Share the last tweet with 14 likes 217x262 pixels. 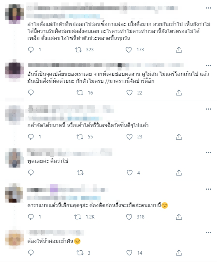[179, 253]
